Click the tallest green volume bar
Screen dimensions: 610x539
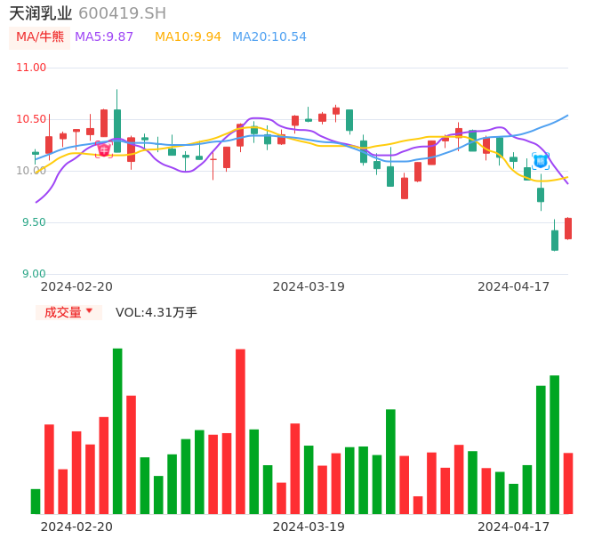[117, 430]
